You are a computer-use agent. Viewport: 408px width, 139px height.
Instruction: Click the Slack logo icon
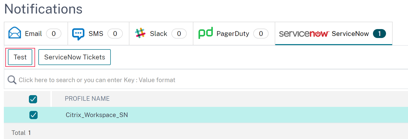140,33
